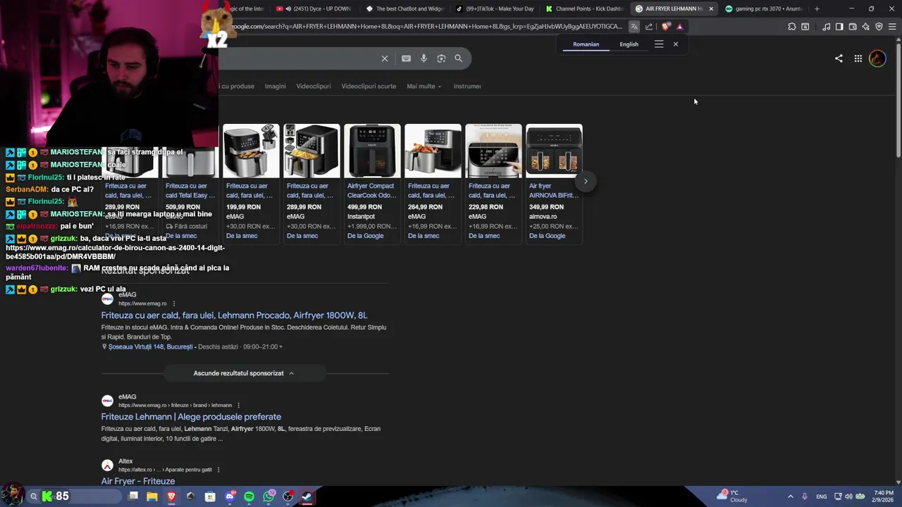Open WhatsApp from taskbar

pyautogui.click(x=268, y=496)
